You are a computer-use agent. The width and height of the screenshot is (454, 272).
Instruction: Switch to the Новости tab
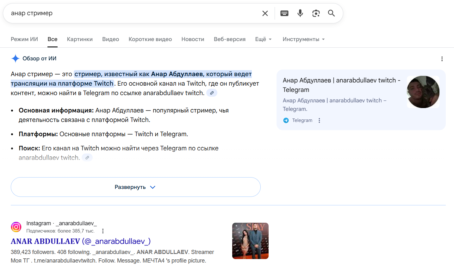pyautogui.click(x=193, y=39)
